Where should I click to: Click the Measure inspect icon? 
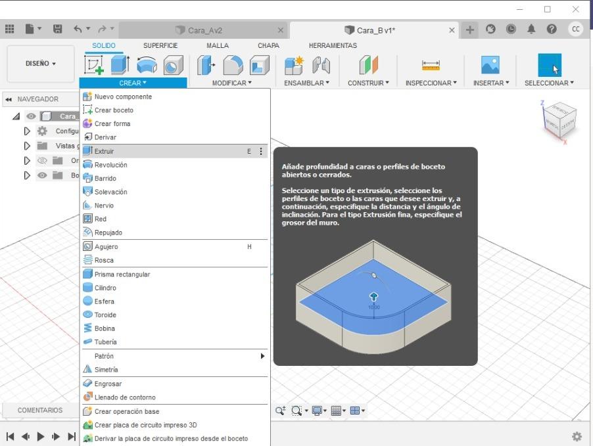431,65
